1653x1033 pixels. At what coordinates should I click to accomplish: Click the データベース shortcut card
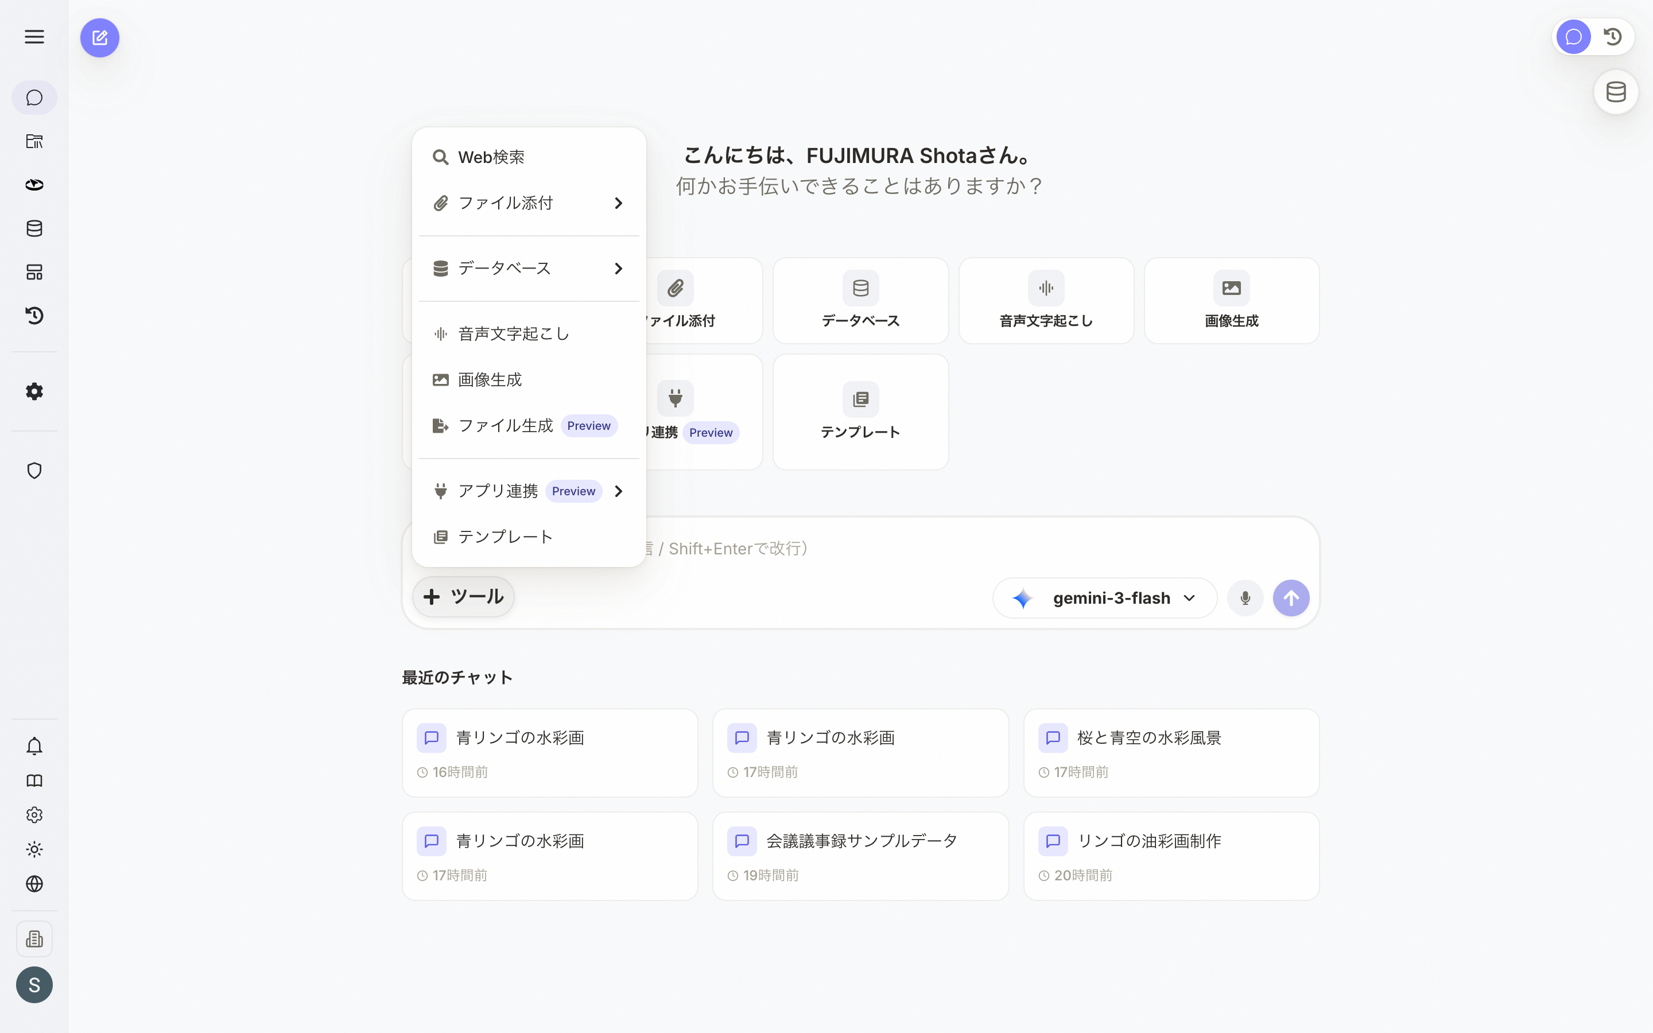(x=861, y=301)
